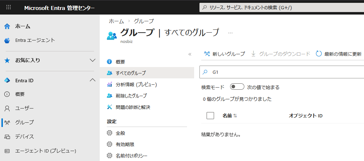Click the download arrow icon for グループのダウンロード
This screenshot has width=364, height=161.
coord(254,54)
